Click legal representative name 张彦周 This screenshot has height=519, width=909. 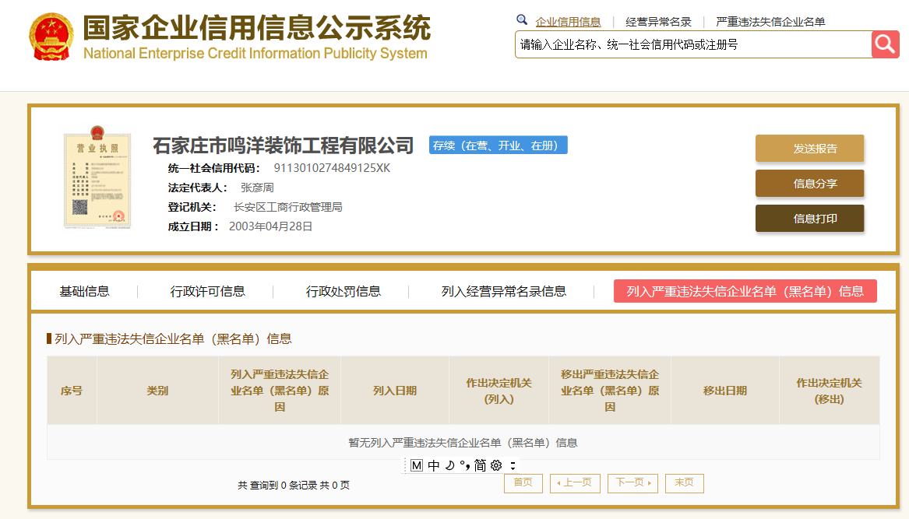[x=257, y=188]
